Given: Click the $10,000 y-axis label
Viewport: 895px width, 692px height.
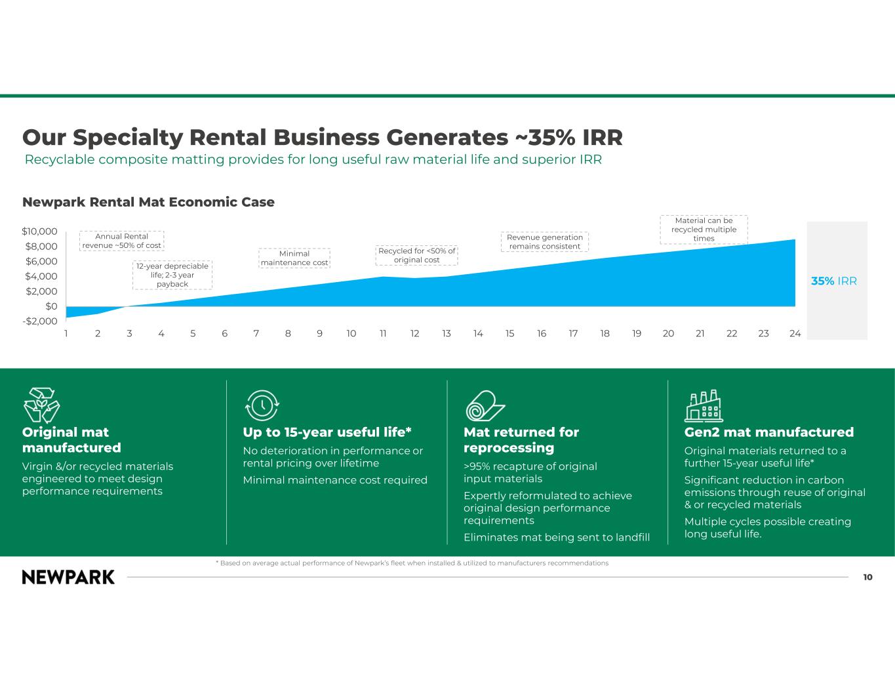Looking at the screenshot, I should [40, 232].
